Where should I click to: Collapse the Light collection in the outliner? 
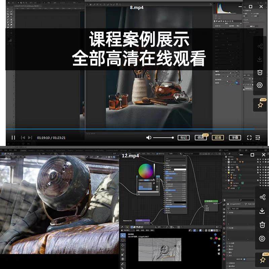tap(226, 172)
